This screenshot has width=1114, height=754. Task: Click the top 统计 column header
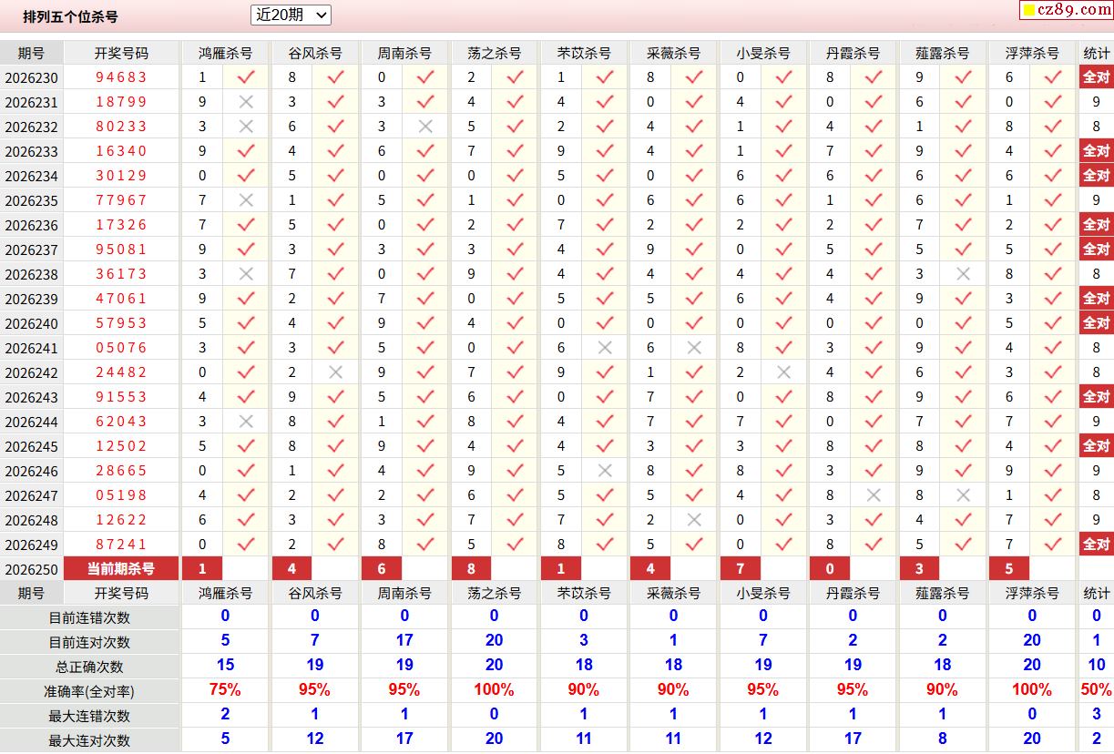click(x=1097, y=53)
